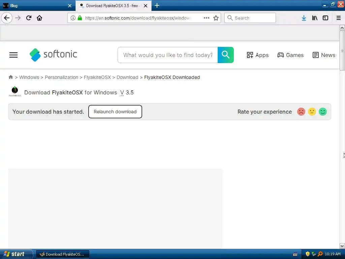Close the Download FlyakiteOSX tab
The image size is (345, 259).
pos(146,6)
